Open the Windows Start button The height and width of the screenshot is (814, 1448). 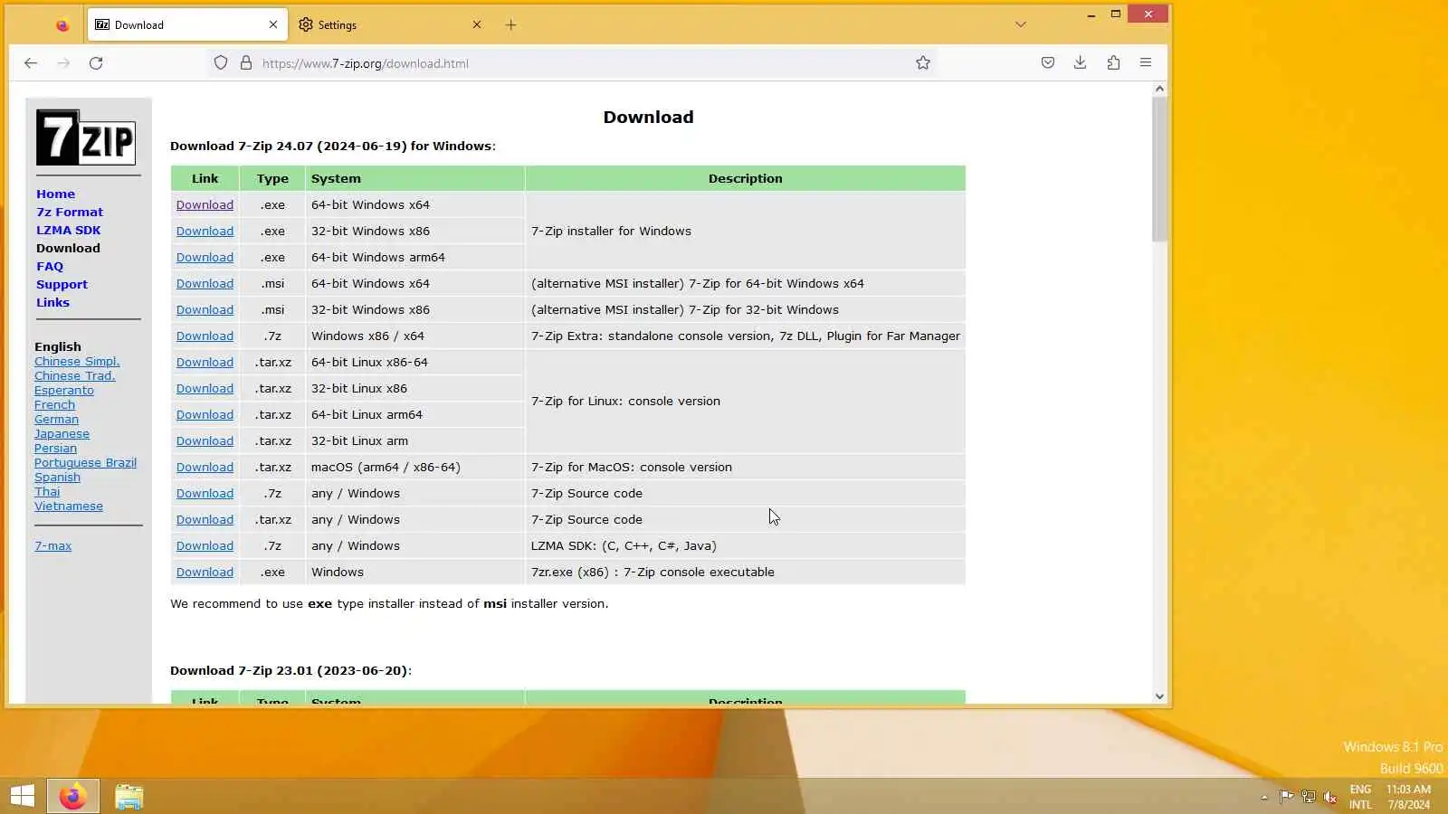[x=22, y=796]
